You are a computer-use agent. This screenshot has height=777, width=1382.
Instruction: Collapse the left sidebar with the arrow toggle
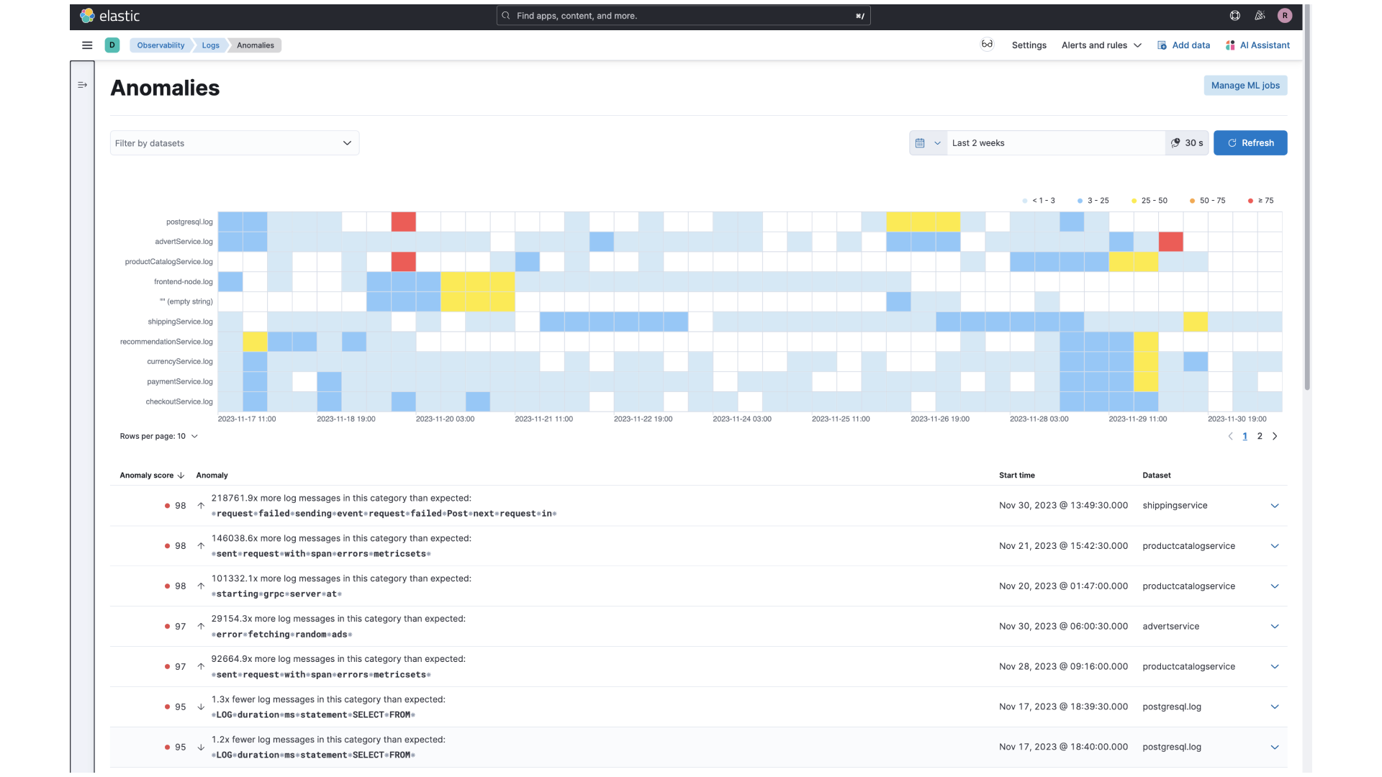[x=82, y=85]
